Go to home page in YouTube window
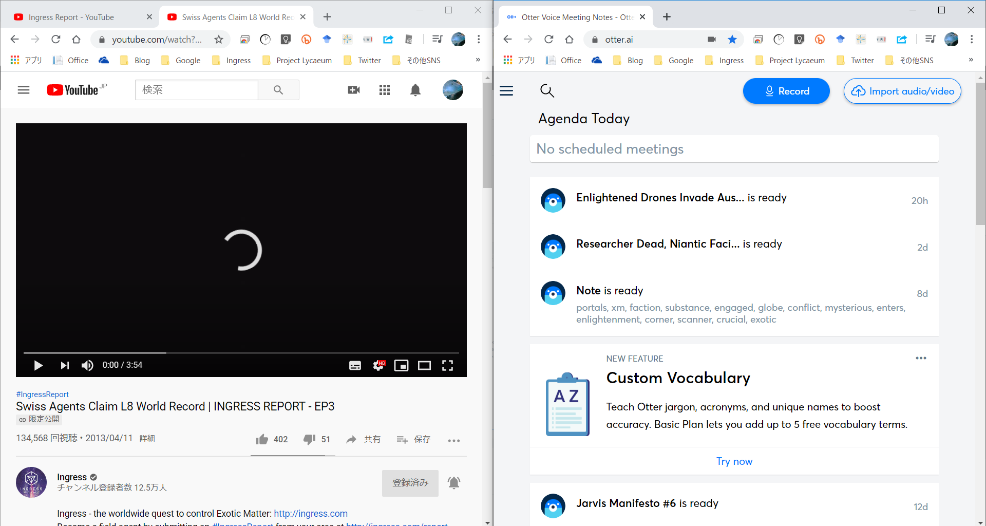 (x=76, y=39)
